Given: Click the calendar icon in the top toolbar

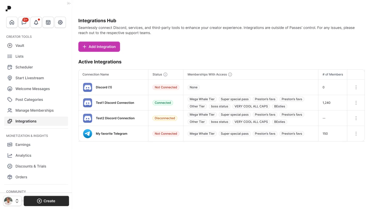Looking at the screenshot, I should pos(48,22).
